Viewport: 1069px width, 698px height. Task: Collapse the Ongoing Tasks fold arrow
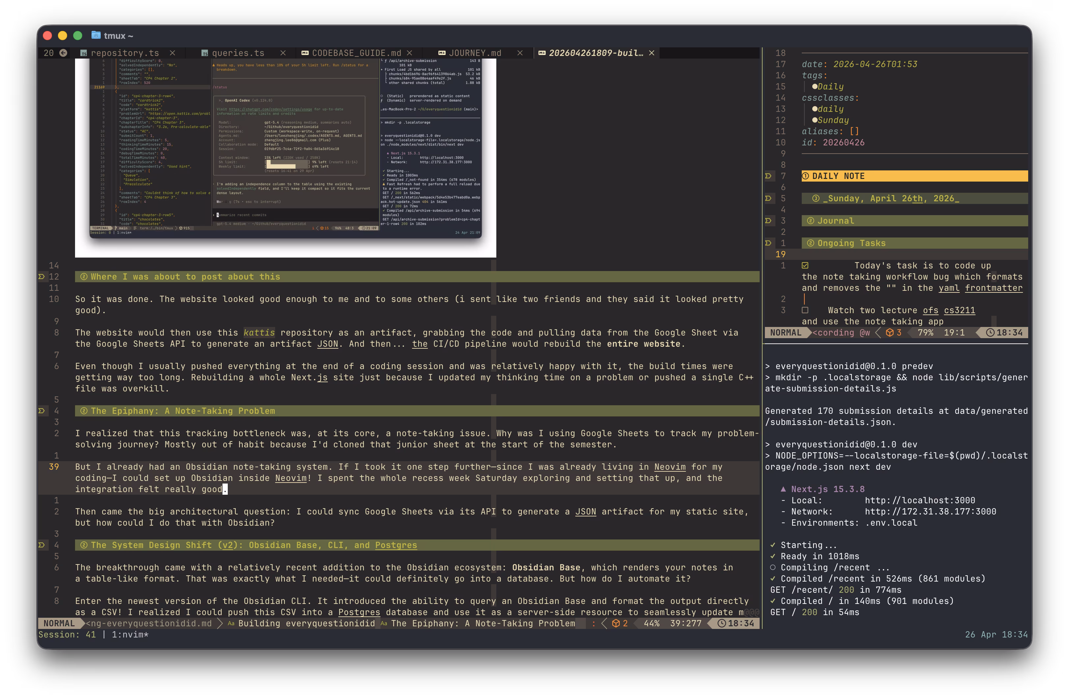769,243
